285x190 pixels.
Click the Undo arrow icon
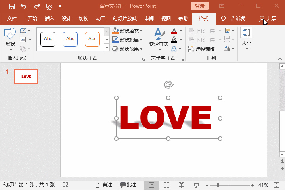tap(23, 6)
